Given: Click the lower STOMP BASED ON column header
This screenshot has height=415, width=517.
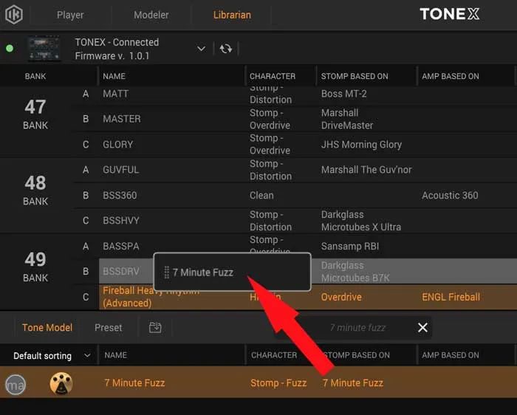Looking at the screenshot, I should (356, 355).
